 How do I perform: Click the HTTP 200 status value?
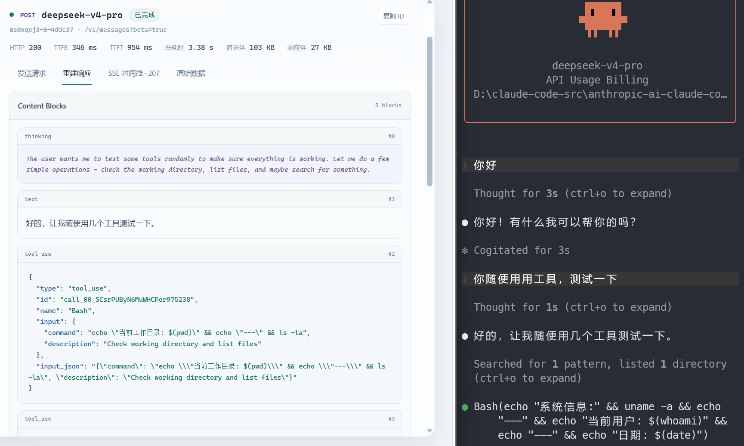25,47
